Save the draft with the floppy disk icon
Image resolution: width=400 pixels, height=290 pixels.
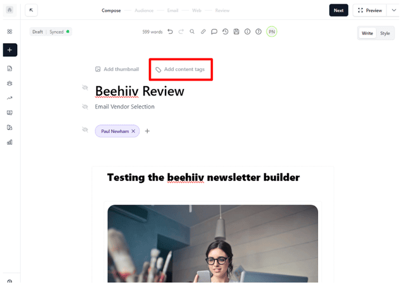pos(236,31)
